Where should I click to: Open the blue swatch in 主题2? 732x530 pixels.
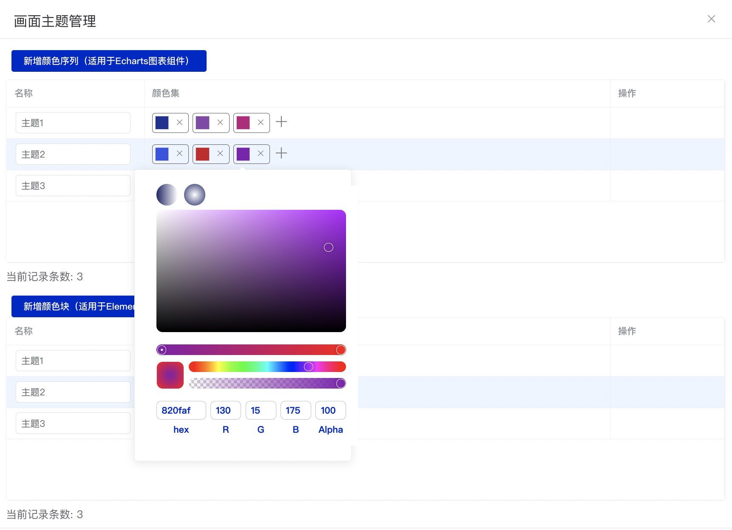(x=162, y=154)
